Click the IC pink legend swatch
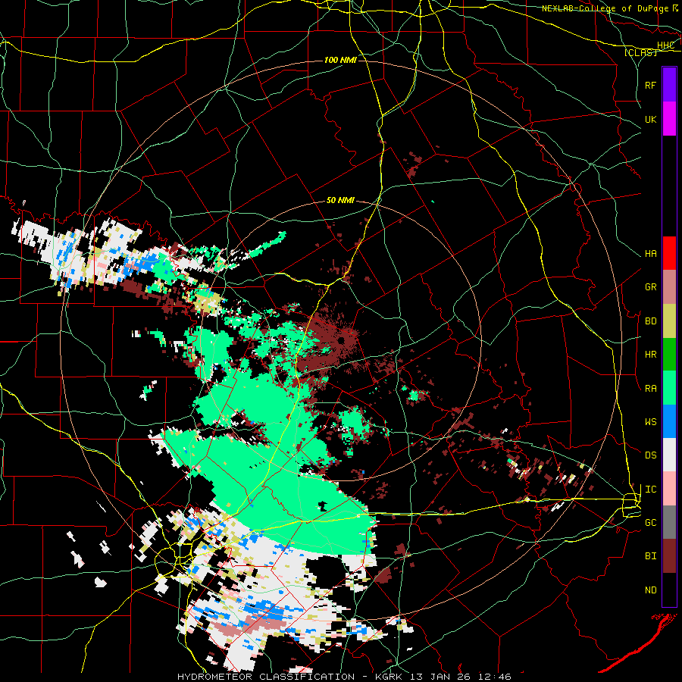Screen dimensions: 682x682 [x=669, y=489]
